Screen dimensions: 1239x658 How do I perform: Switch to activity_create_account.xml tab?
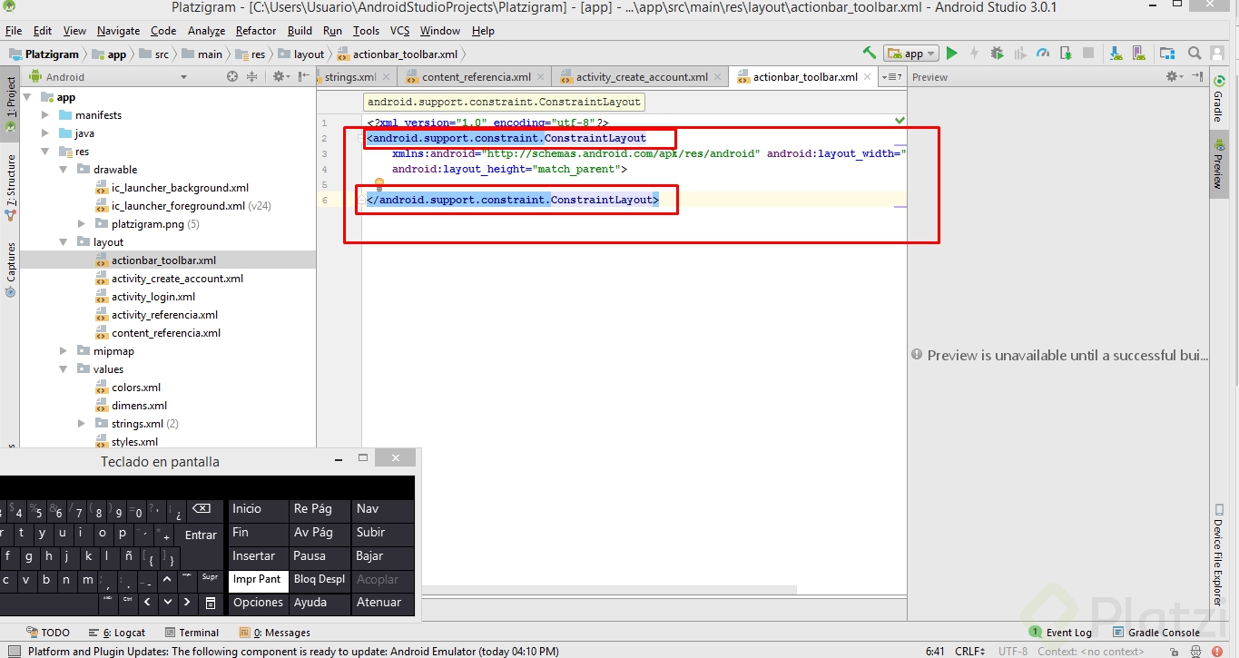pos(641,77)
